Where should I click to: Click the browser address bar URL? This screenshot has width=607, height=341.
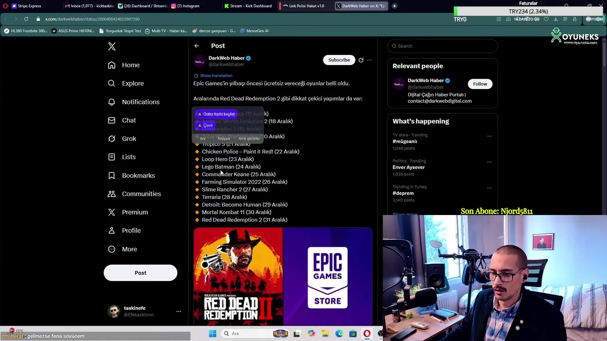[x=92, y=19]
